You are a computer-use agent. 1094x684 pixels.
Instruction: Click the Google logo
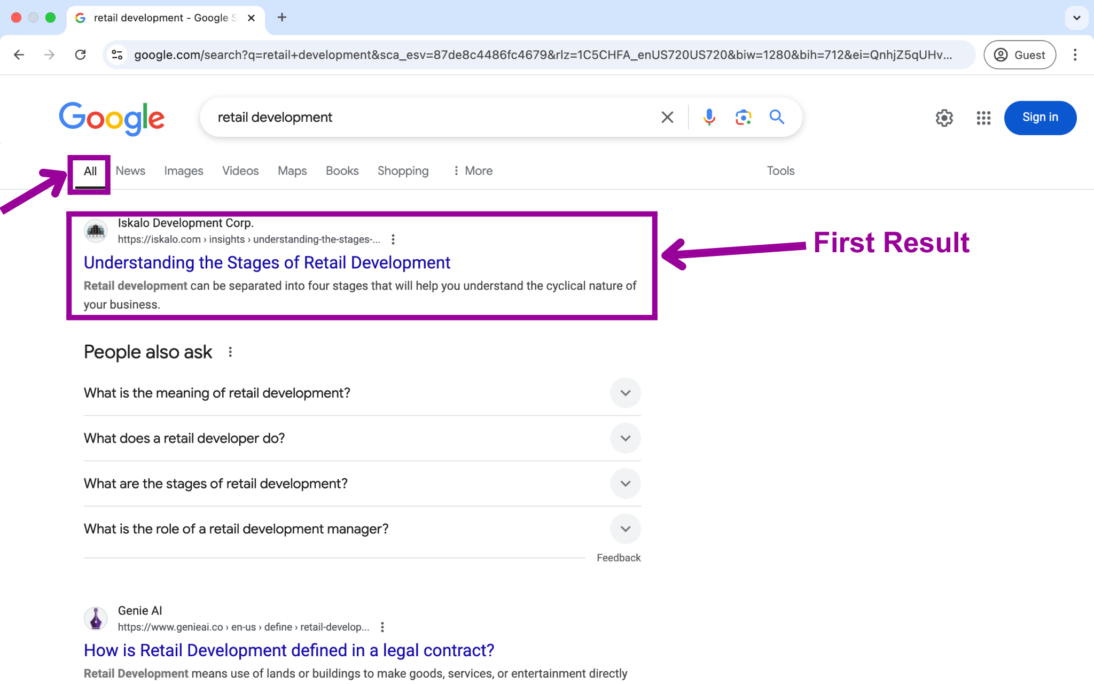112,119
